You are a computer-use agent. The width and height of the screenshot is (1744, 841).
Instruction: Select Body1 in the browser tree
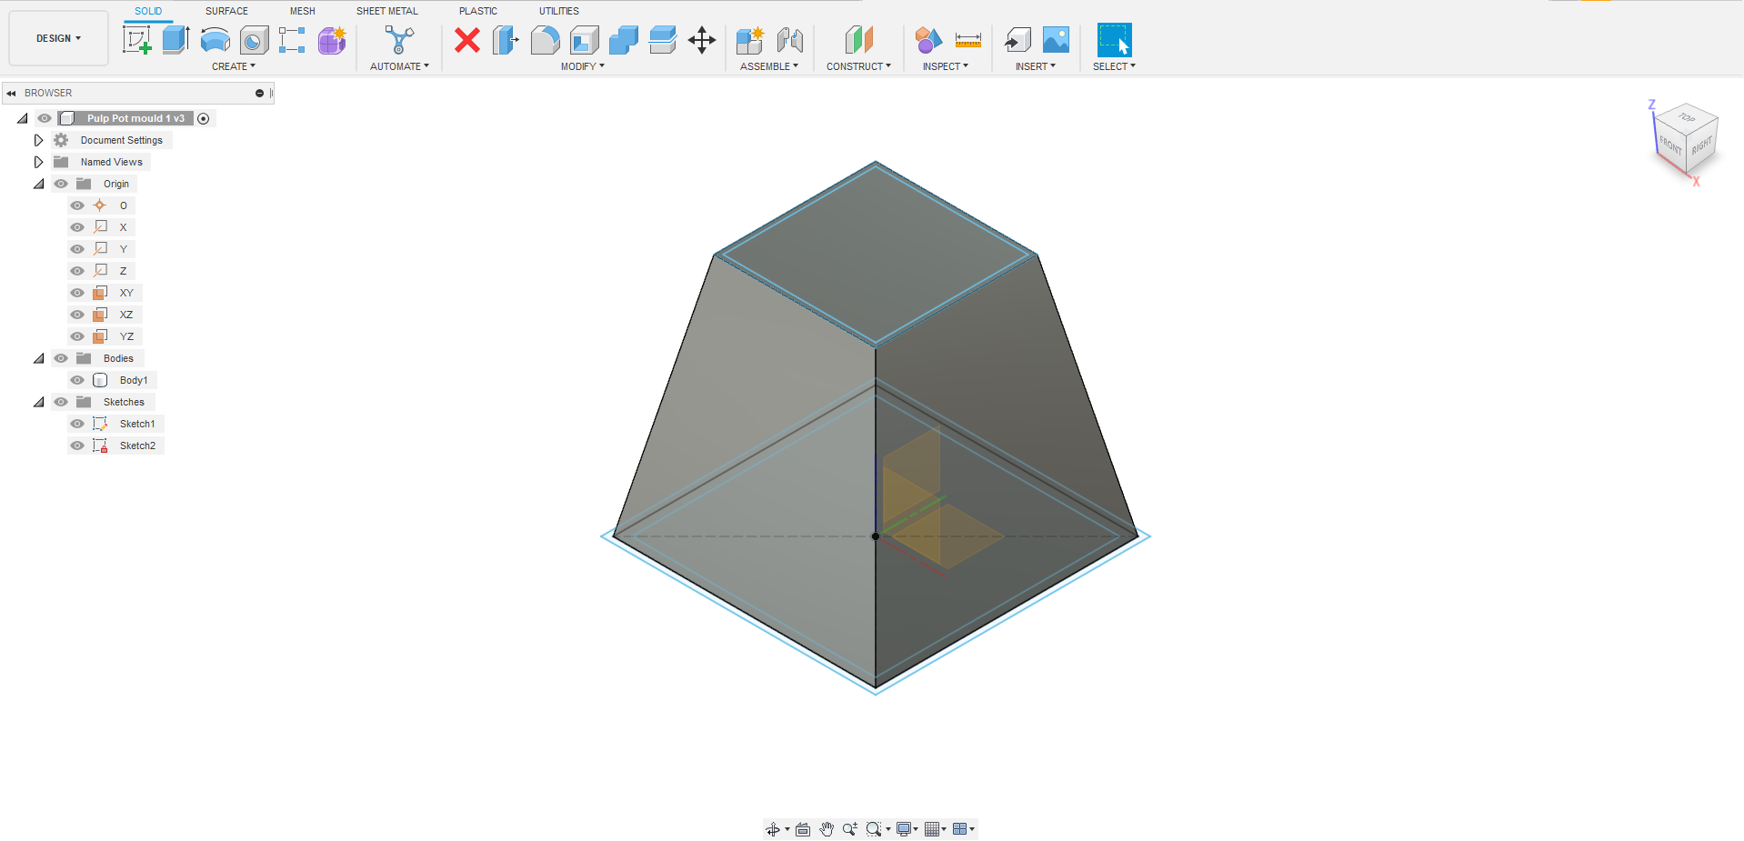[134, 380]
